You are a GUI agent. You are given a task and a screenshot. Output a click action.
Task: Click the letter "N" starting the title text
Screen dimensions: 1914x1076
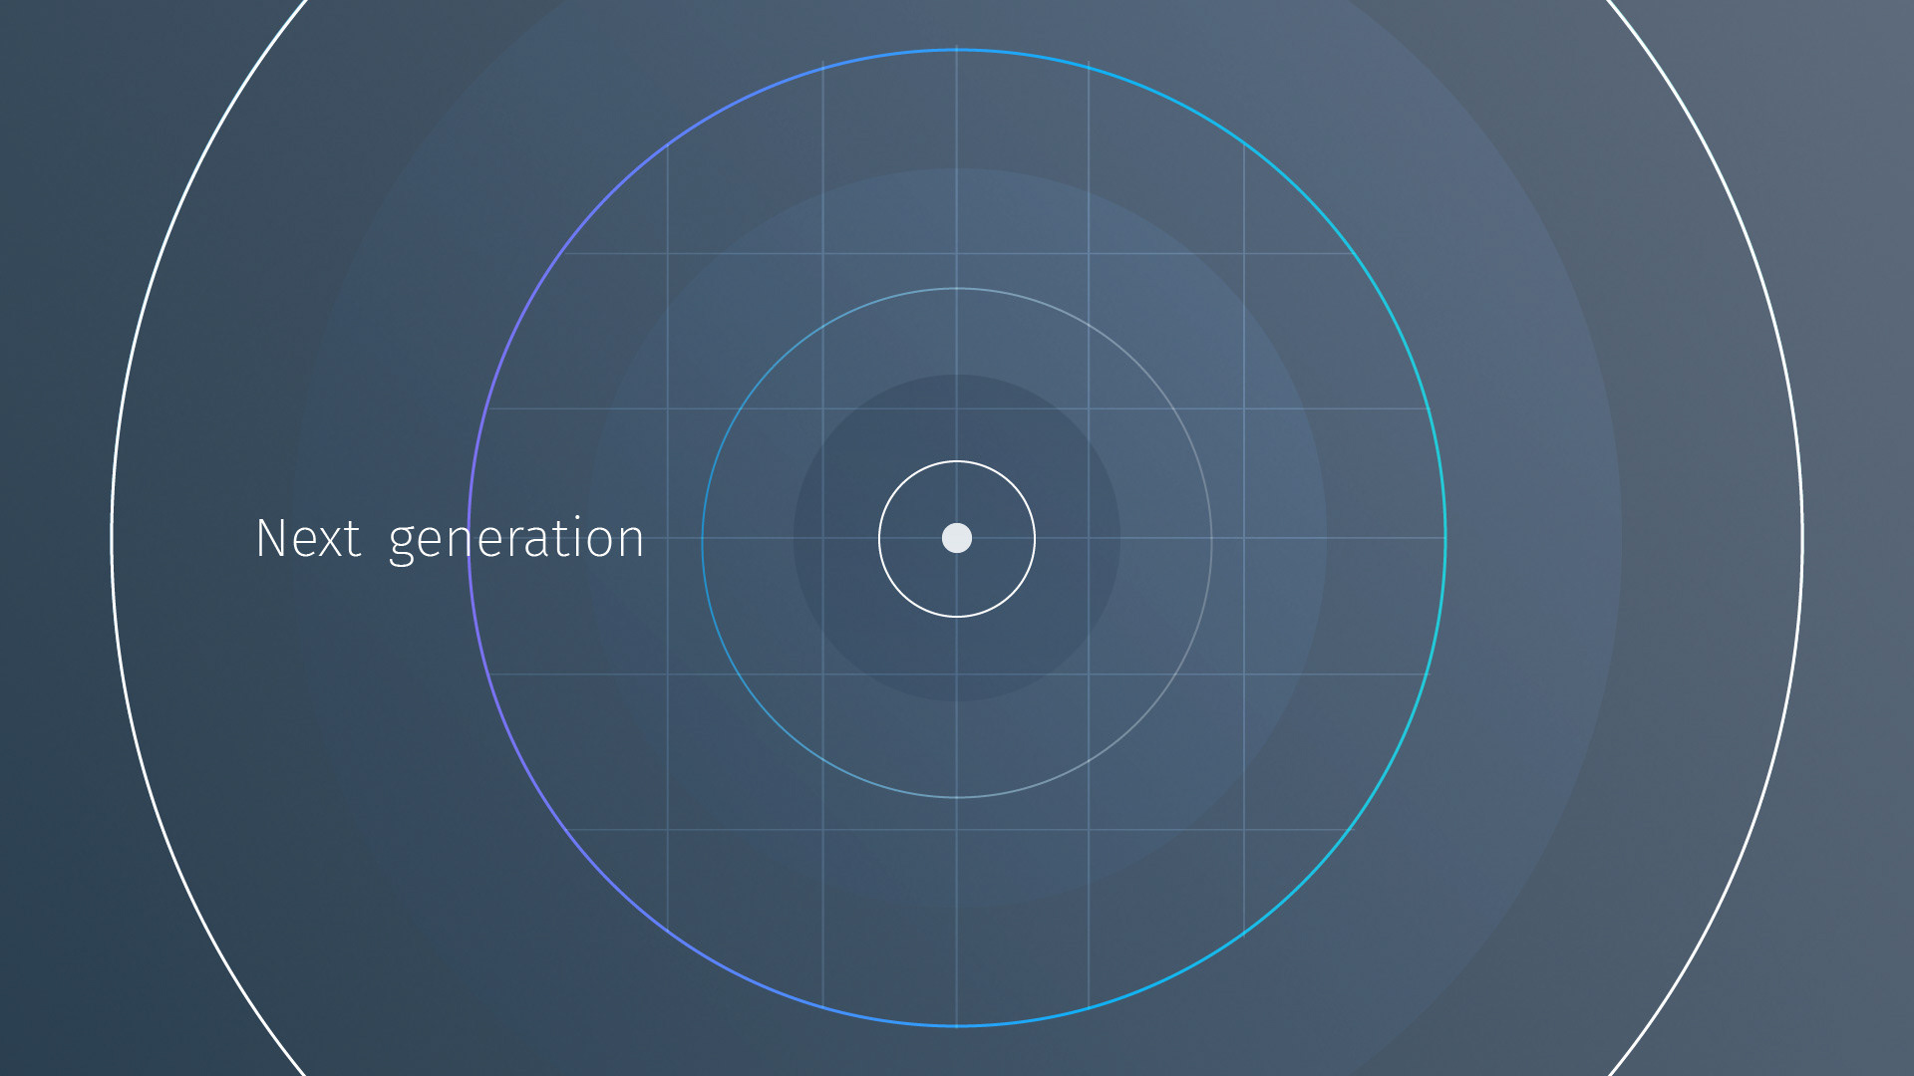[x=270, y=539]
